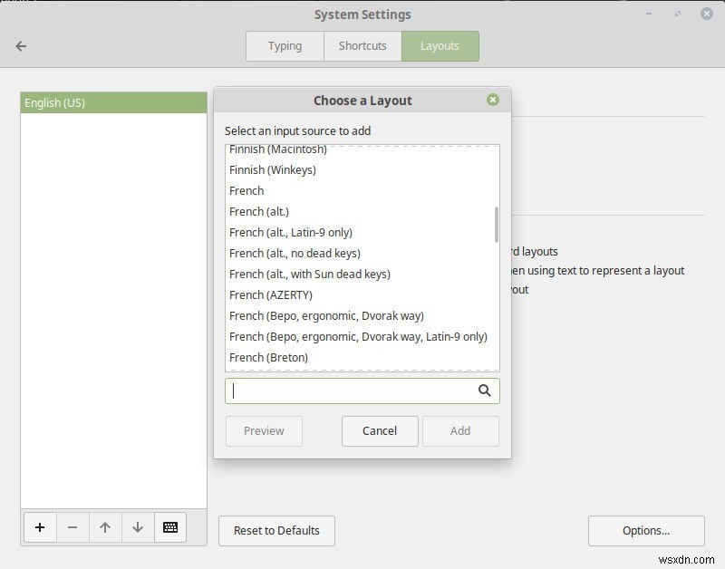This screenshot has width=725, height=569.
Task: Open the Shortcuts tab
Action: click(362, 46)
